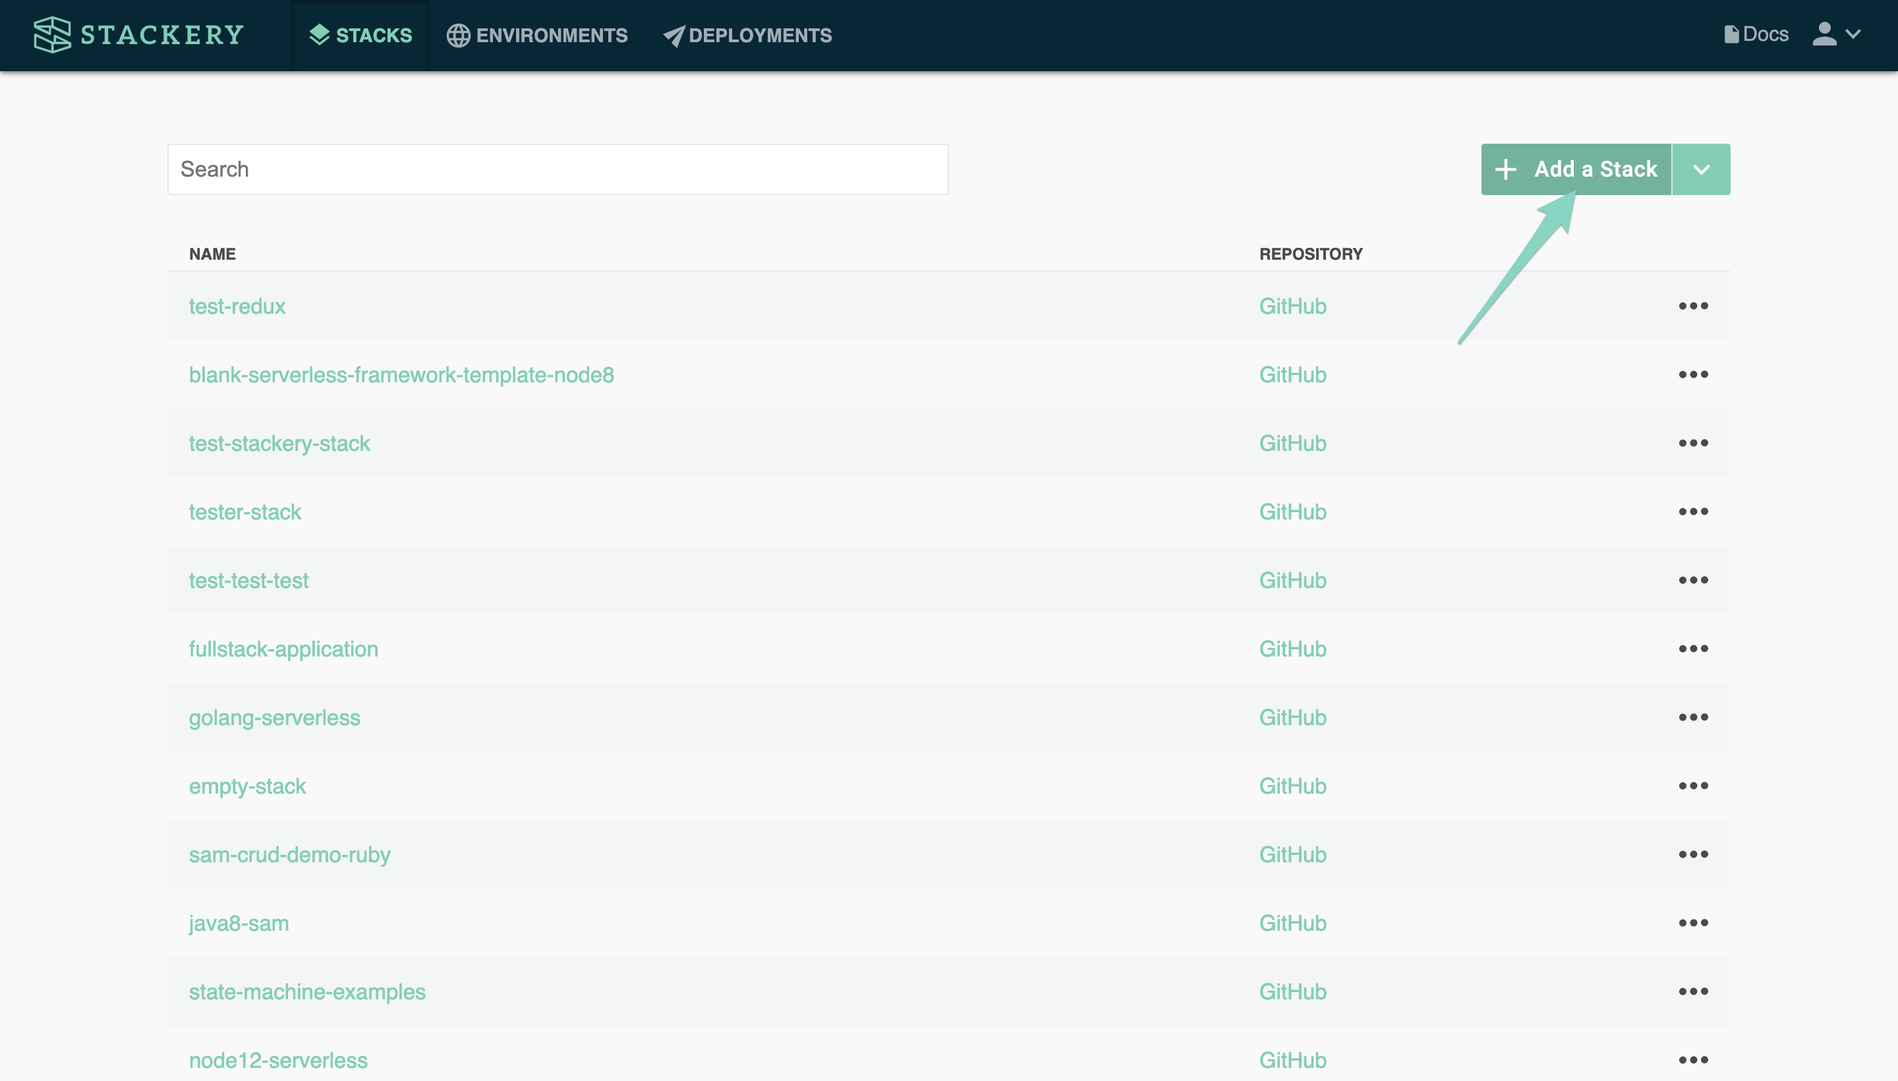Open more options for sam-crud-demo-ruby
The width and height of the screenshot is (1898, 1081).
(x=1693, y=854)
